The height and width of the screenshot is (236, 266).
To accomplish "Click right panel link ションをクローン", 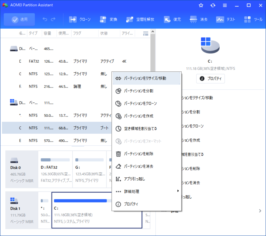I will [193, 126].
